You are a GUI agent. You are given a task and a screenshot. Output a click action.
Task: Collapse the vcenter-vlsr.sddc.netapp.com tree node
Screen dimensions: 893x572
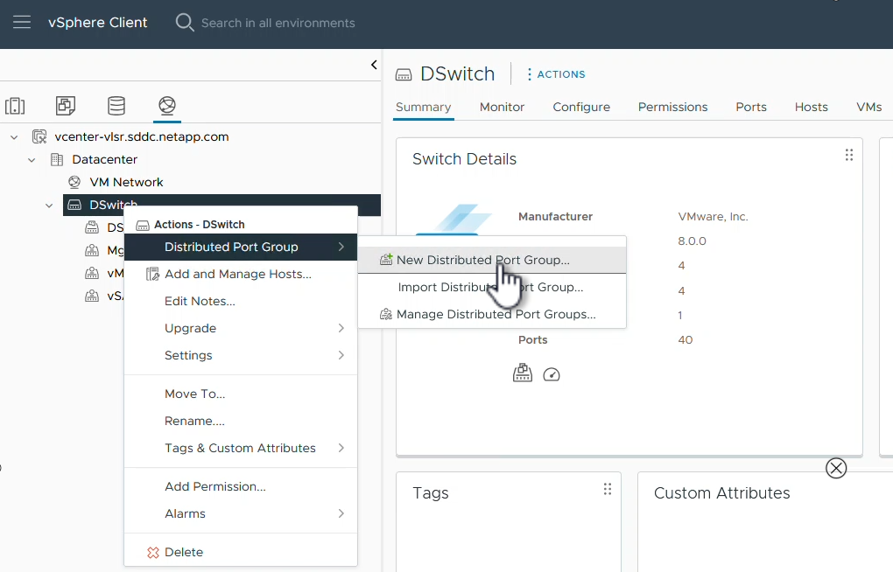[x=14, y=137]
